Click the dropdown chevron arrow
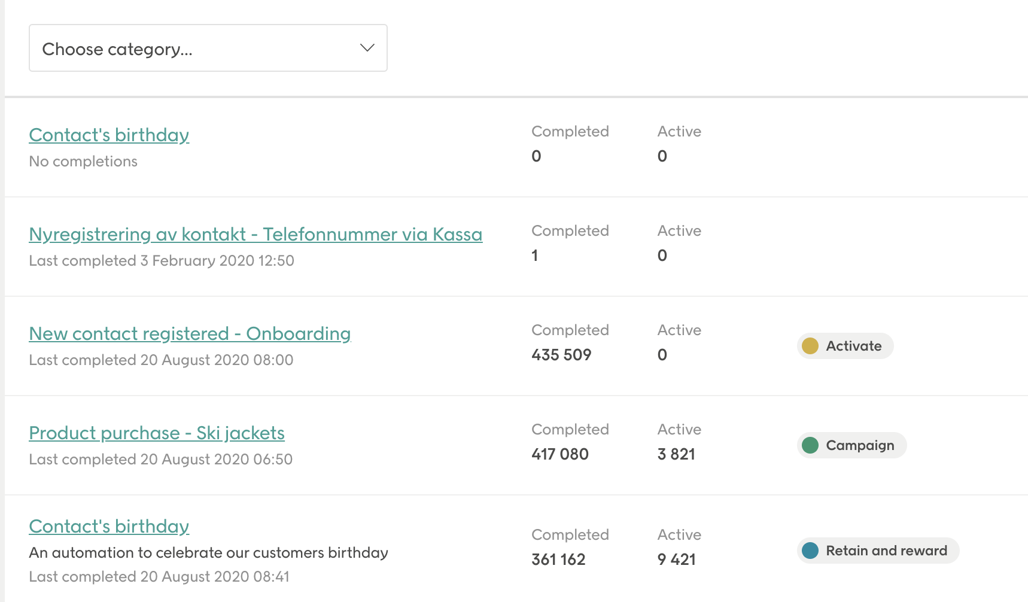This screenshot has height=602, width=1028. coord(367,48)
